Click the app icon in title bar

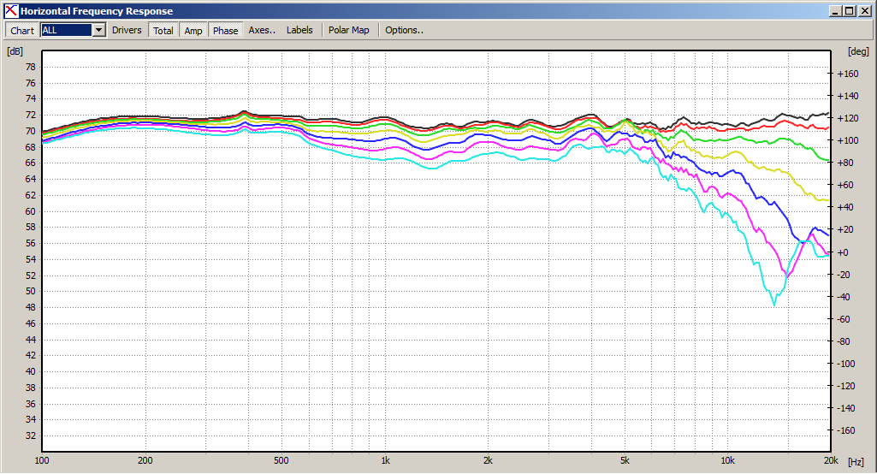point(11,10)
